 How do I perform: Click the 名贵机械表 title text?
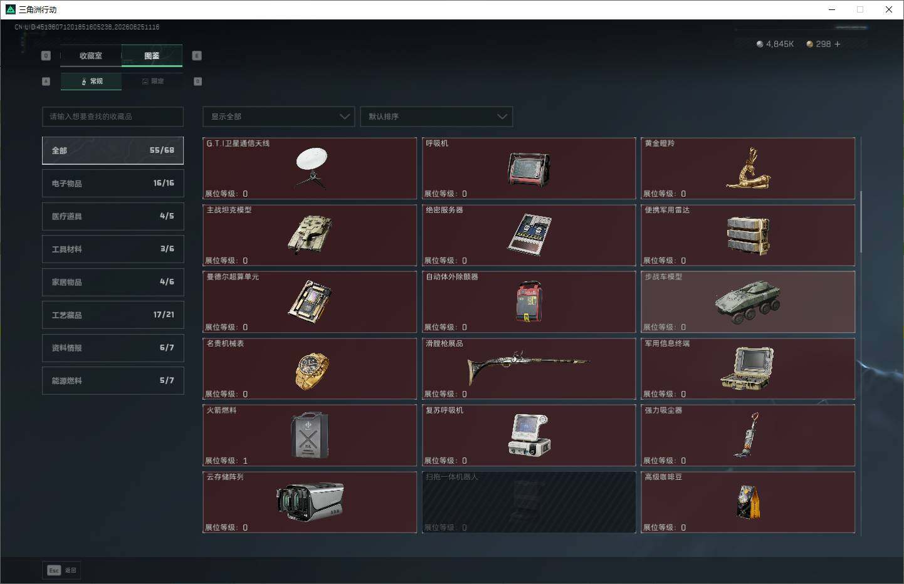point(226,343)
